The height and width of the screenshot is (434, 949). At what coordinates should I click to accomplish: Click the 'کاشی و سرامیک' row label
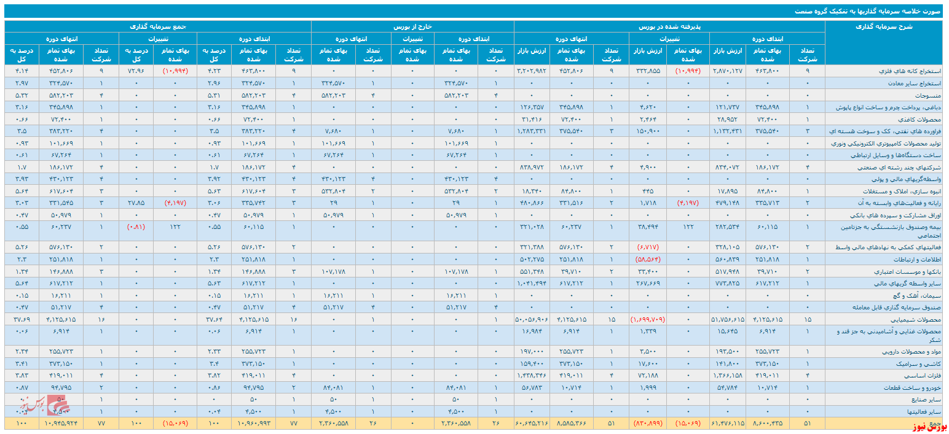(x=918, y=364)
